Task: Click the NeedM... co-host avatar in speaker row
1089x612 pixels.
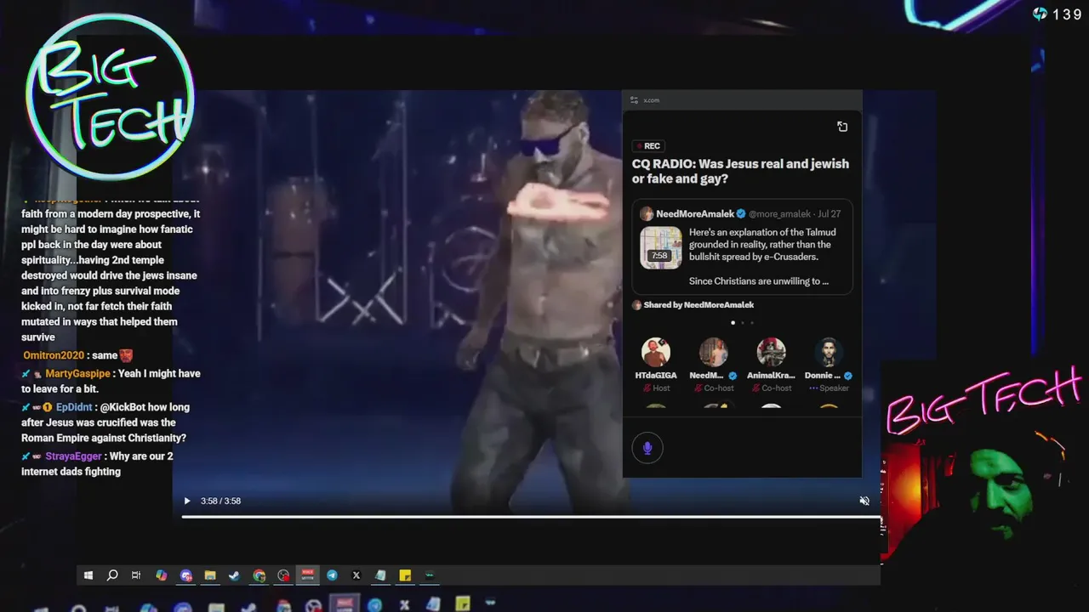Action: point(713,352)
